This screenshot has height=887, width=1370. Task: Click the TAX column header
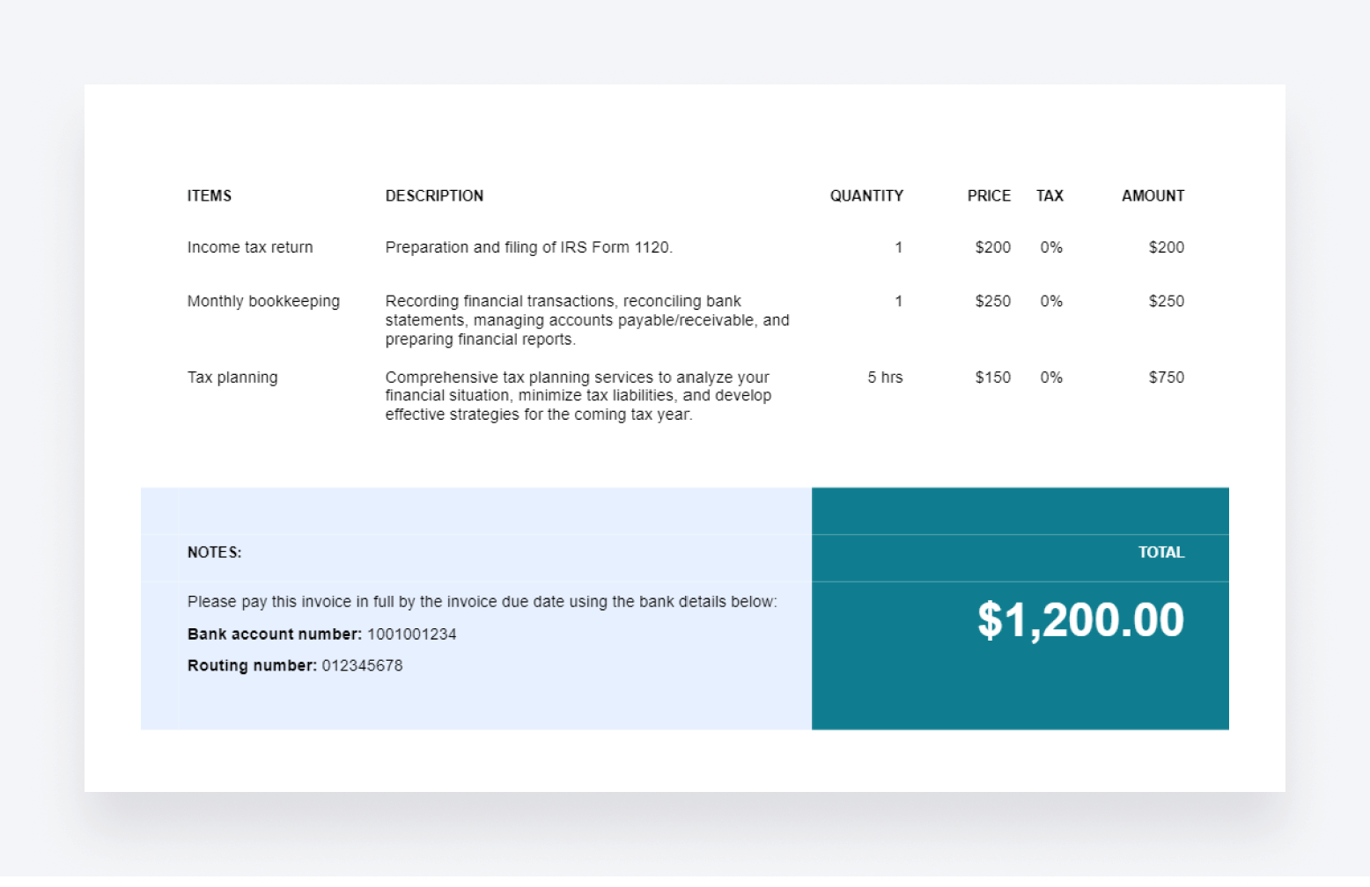tap(1050, 195)
